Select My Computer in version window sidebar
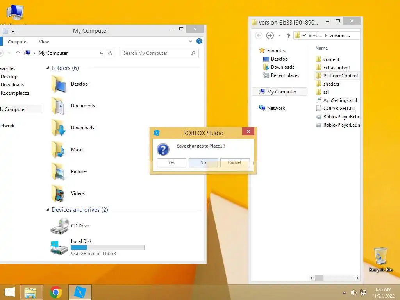This screenshot has width=400, height=300. point(280,91)
